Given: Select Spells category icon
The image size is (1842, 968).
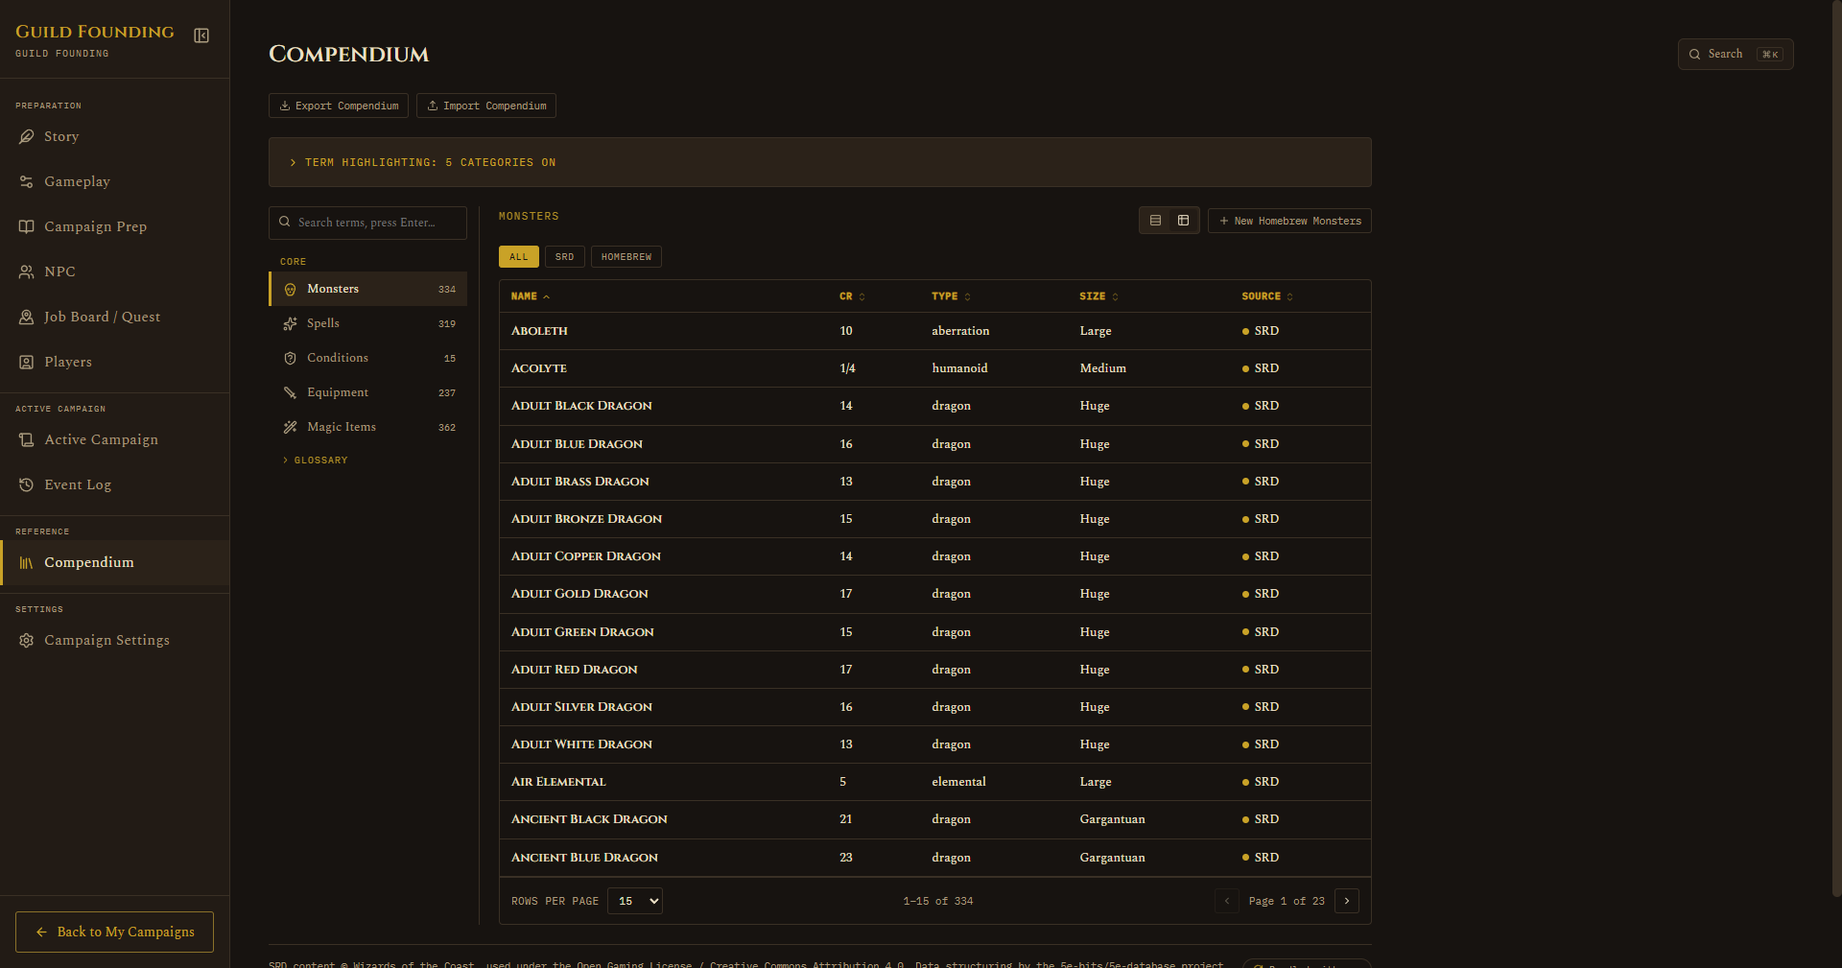Looking at the screenshot, I should point(290,323).
